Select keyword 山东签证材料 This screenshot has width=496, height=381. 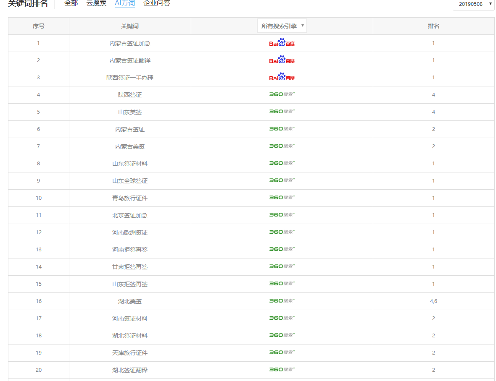[x=130, y=164]
